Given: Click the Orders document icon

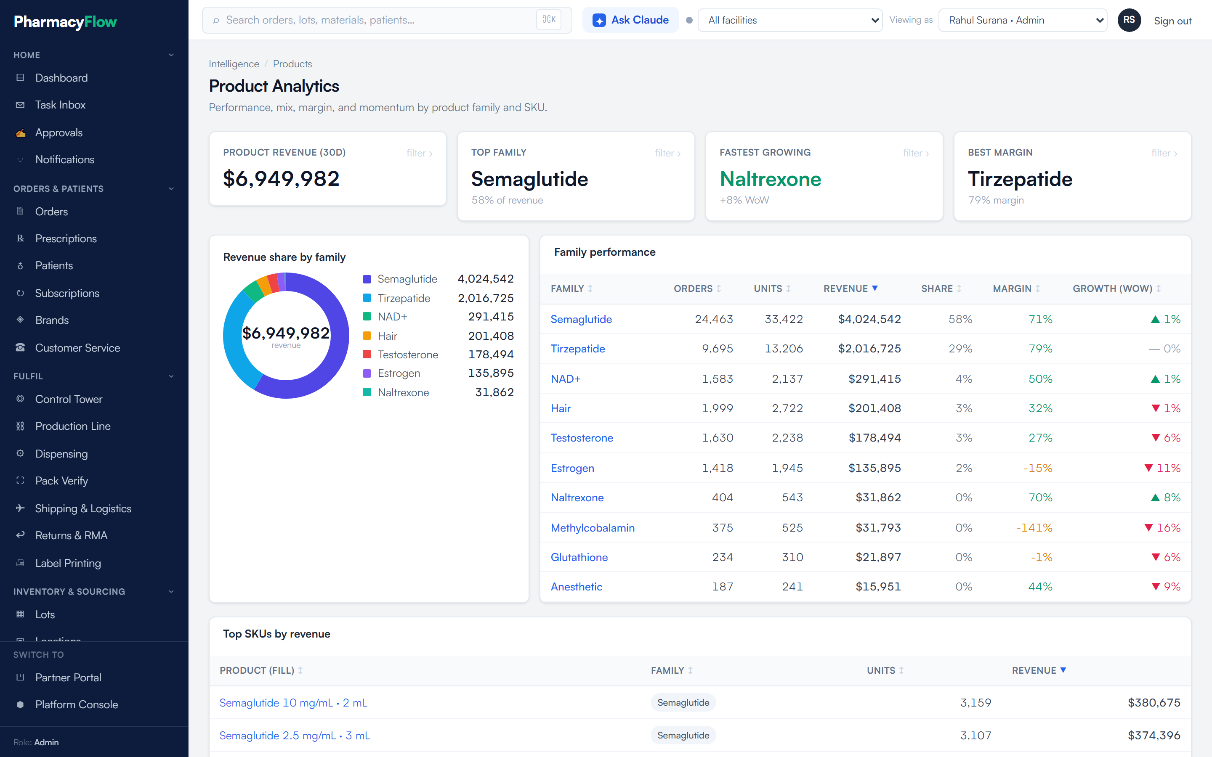Looking at the screenshot, I should pos(20,211).
